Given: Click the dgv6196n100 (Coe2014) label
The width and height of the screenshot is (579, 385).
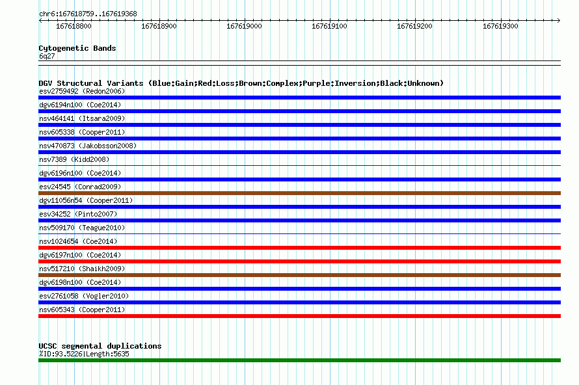Looking at the screenshot, I should click(x=80, y=173).
